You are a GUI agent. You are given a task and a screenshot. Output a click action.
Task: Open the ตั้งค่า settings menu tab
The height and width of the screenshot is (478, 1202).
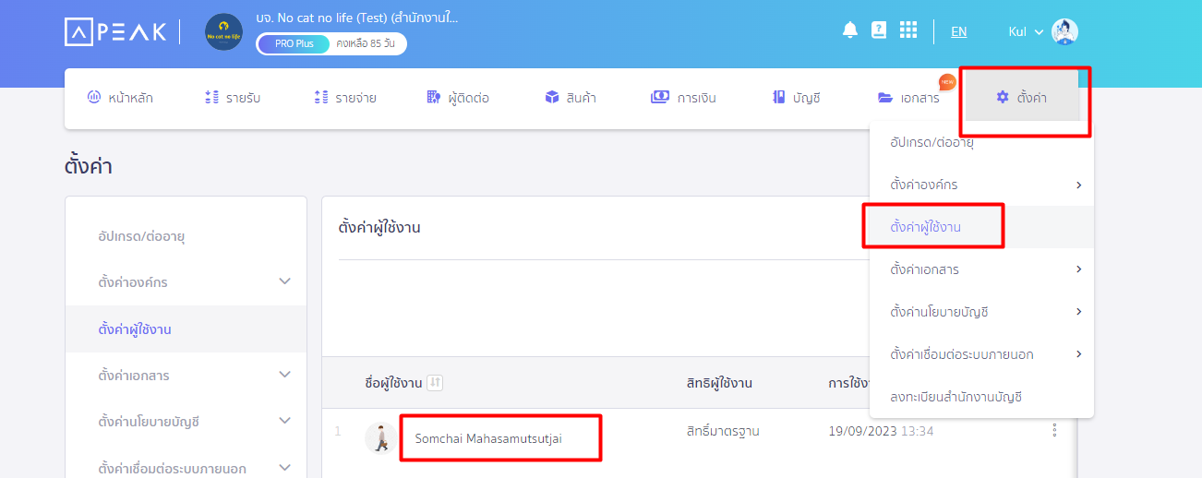pos(1022,98)
